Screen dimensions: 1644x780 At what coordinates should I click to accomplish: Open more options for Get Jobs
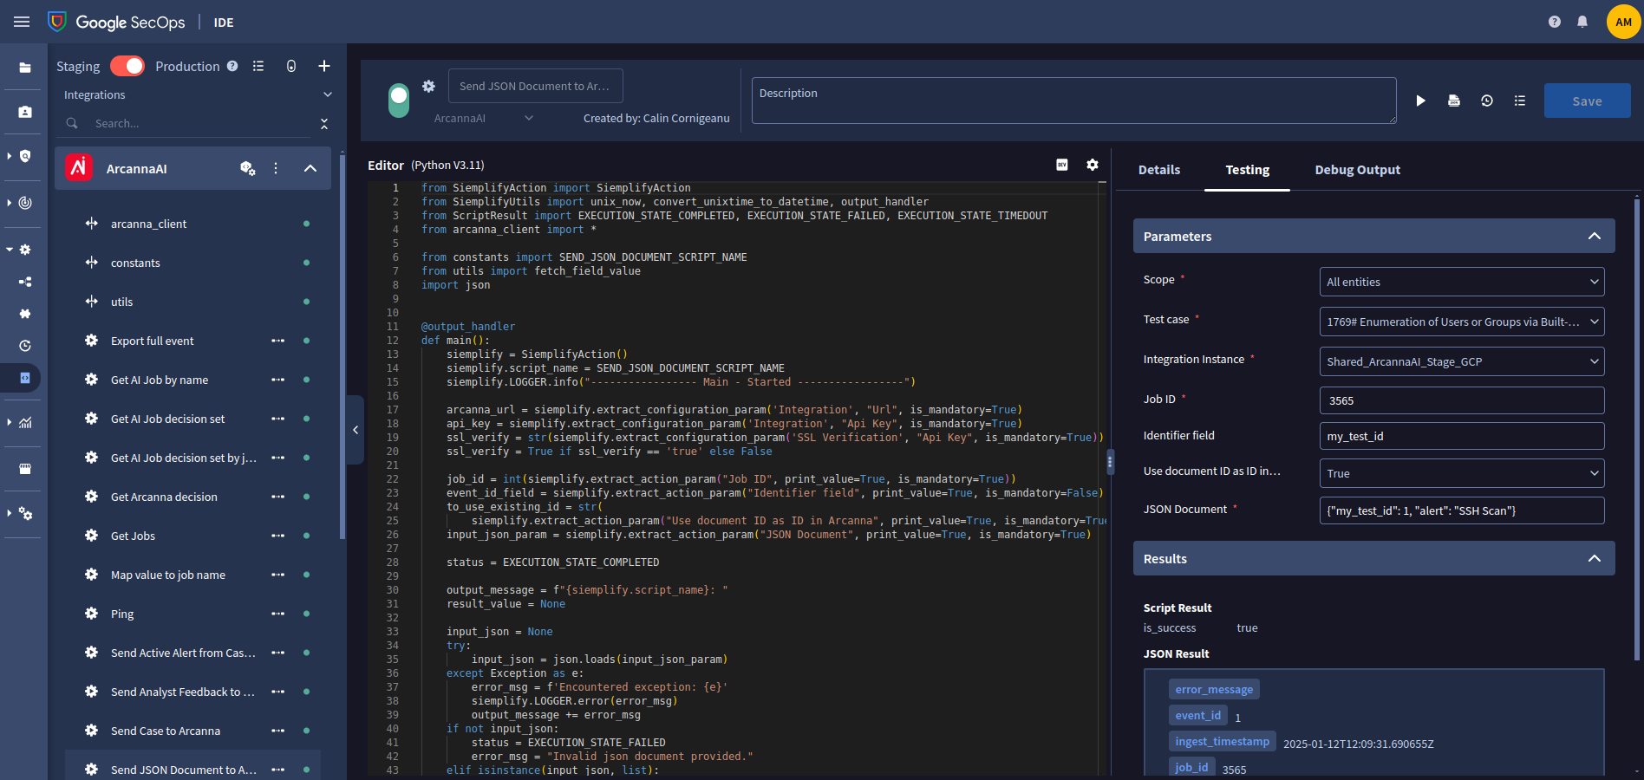278,536
